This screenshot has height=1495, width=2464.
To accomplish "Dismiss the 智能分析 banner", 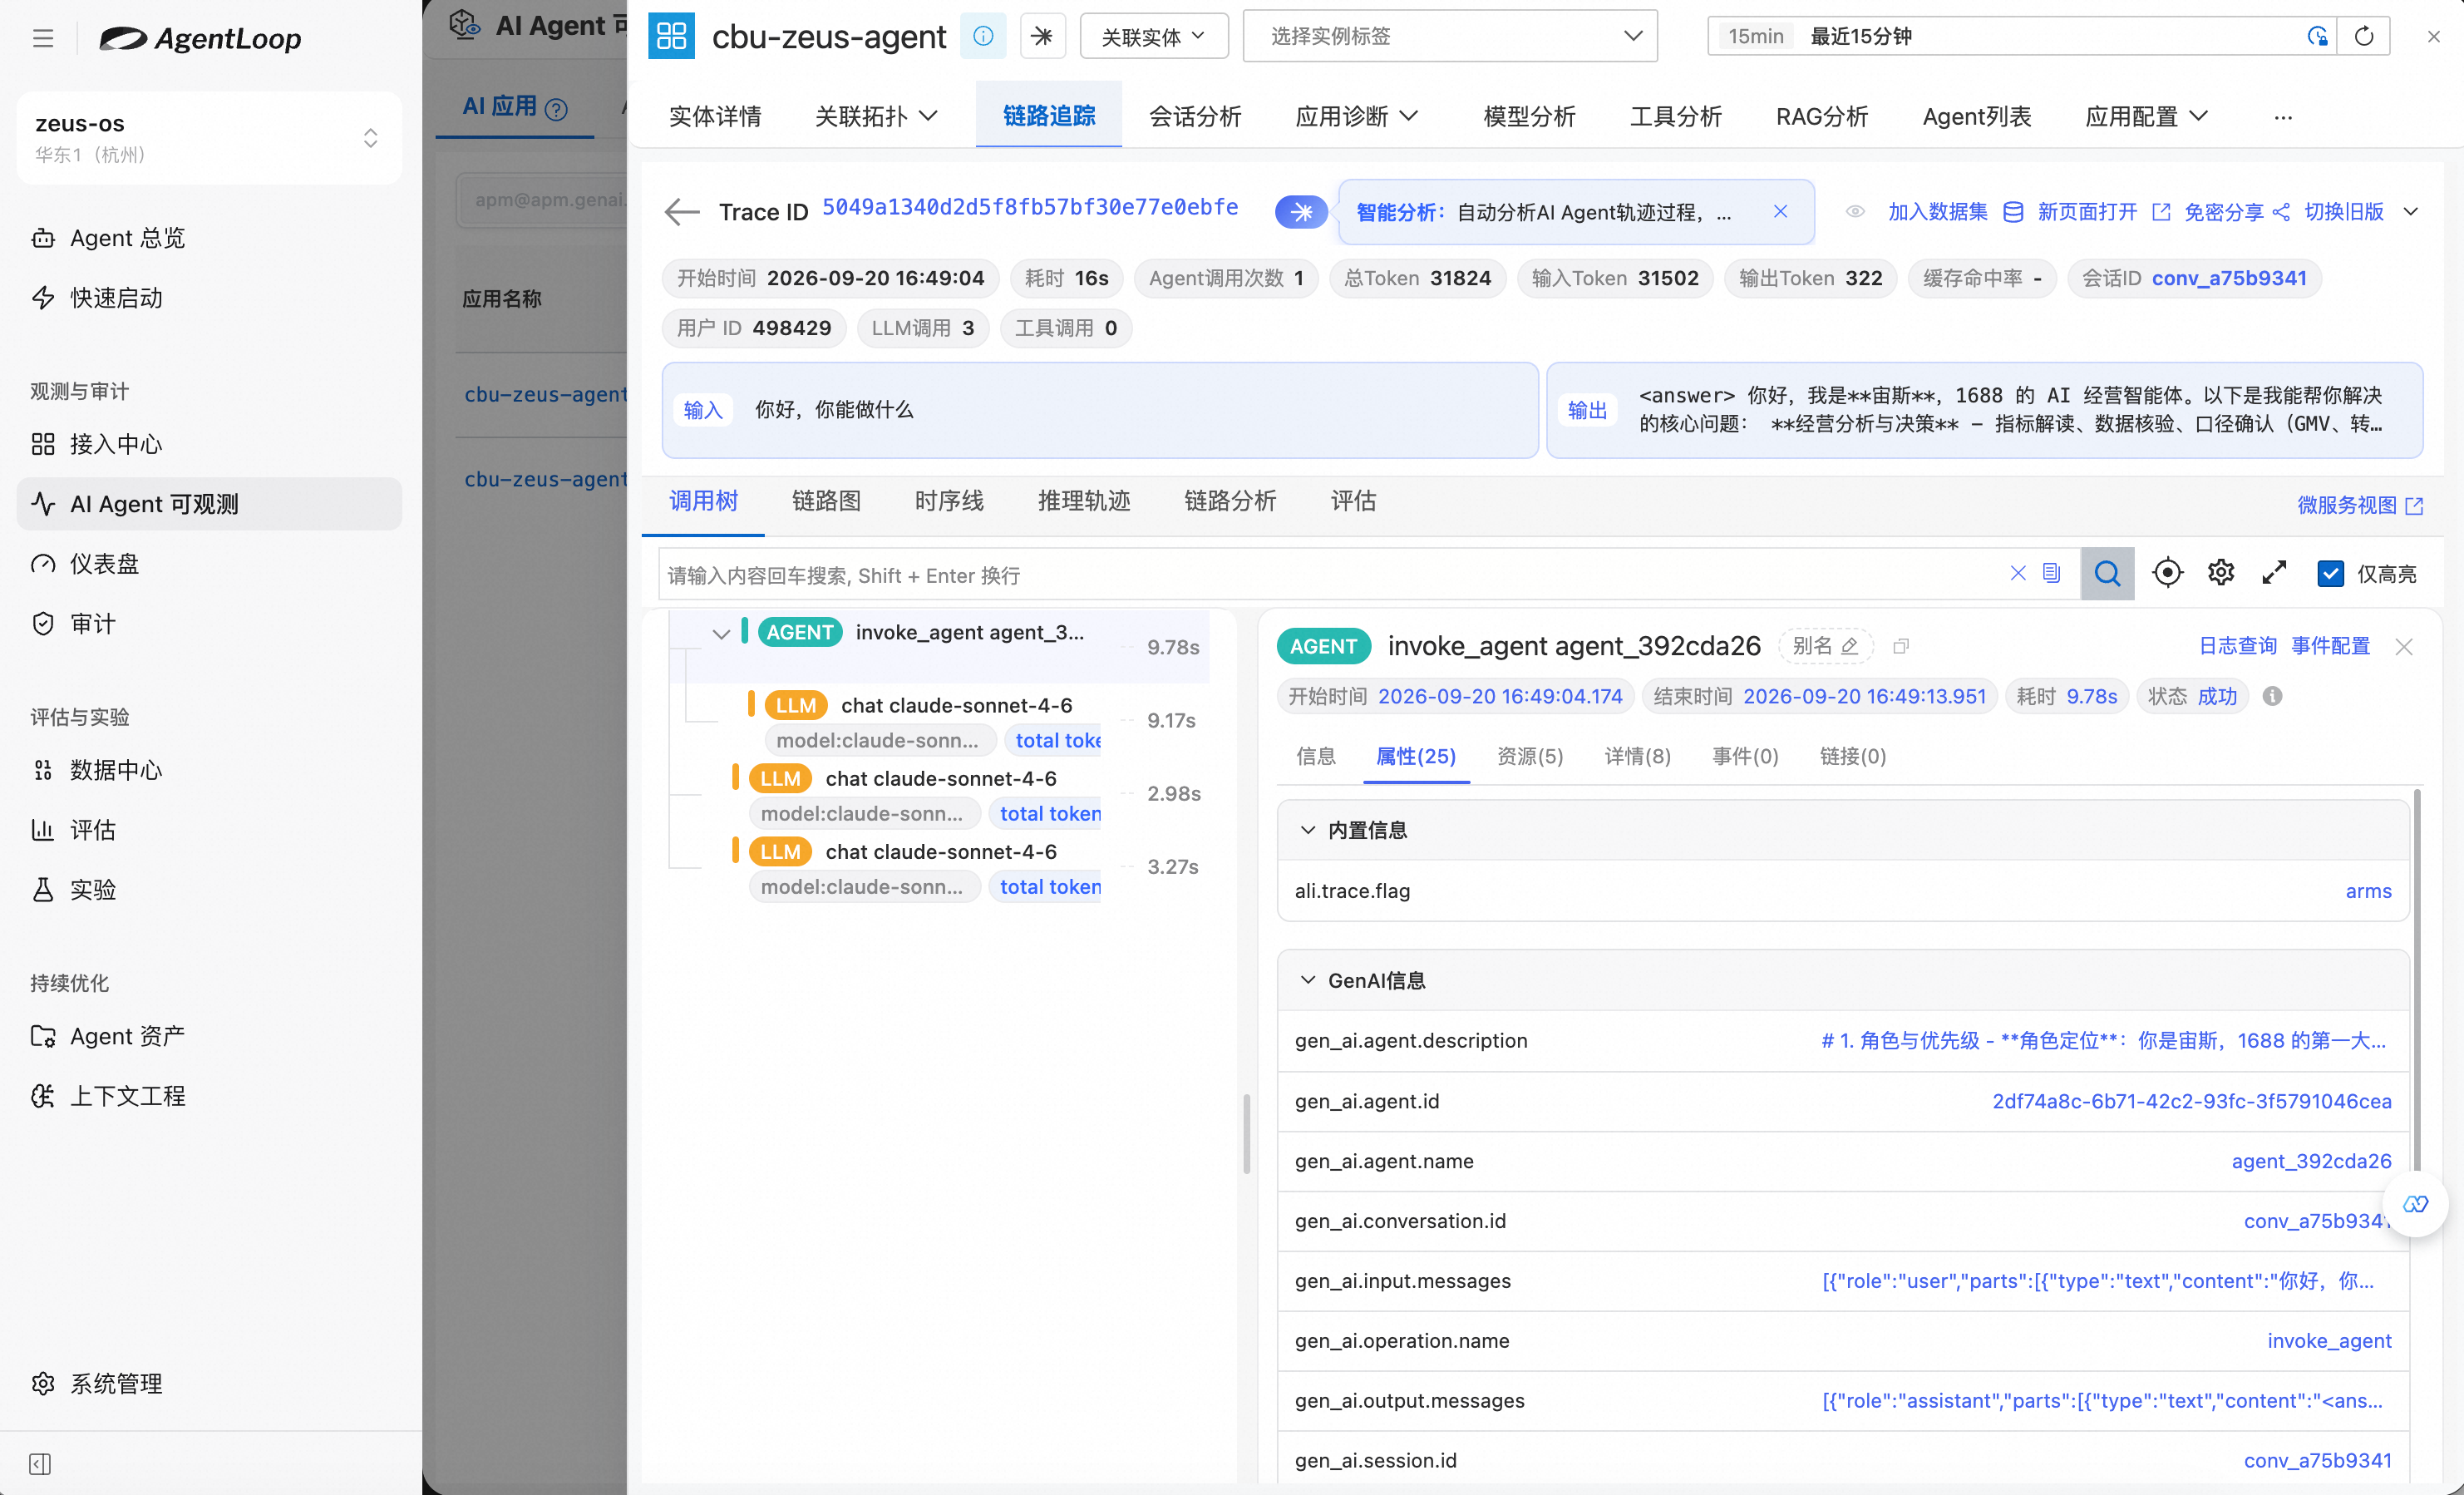I will coord(1780,211).
